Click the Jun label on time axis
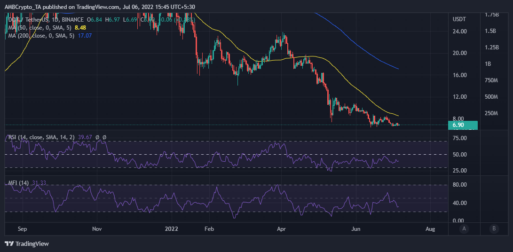513x252 pixels. point(356,229)
